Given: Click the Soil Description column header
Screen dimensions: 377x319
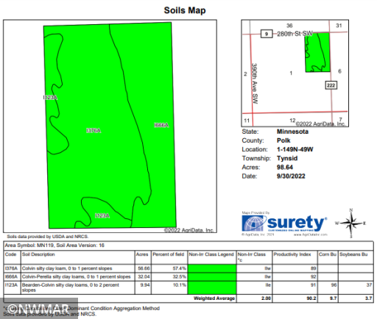Looking at the screenshot, I should tap(38, 254).
